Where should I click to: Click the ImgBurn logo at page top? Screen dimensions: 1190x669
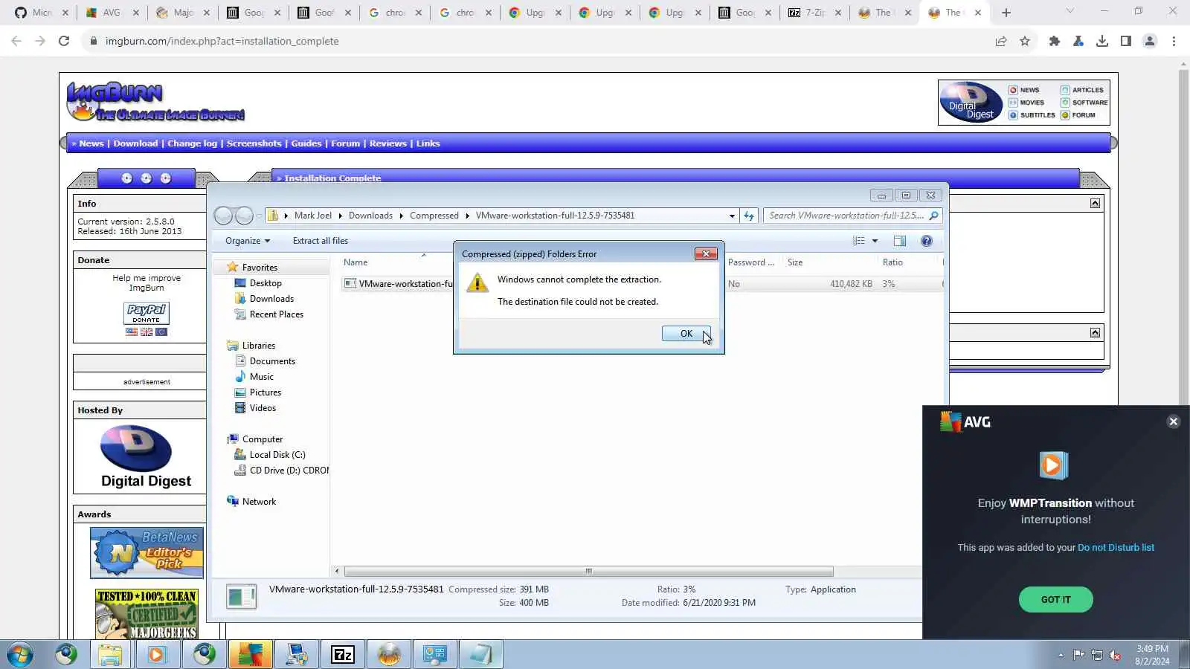pos(155,101)
